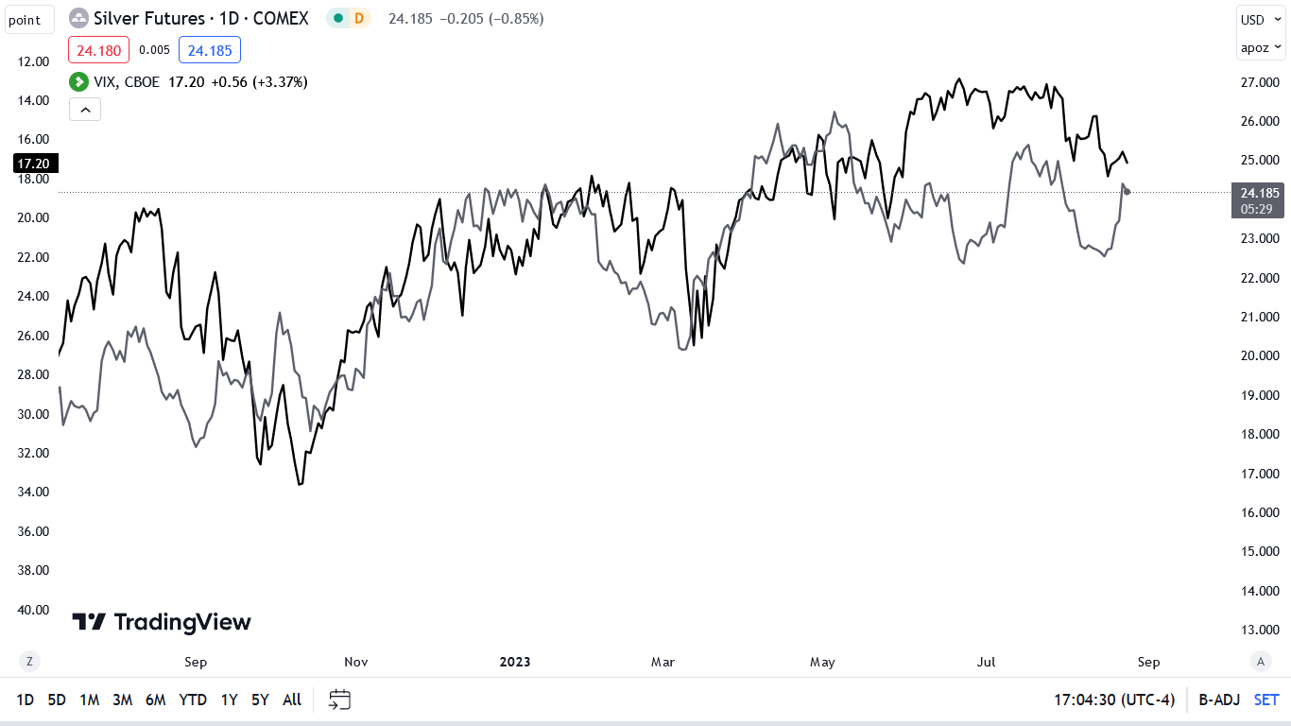Click the Silver Futures symbol logo
Screen dimensions: 1291x726
(x=79, y=18)
